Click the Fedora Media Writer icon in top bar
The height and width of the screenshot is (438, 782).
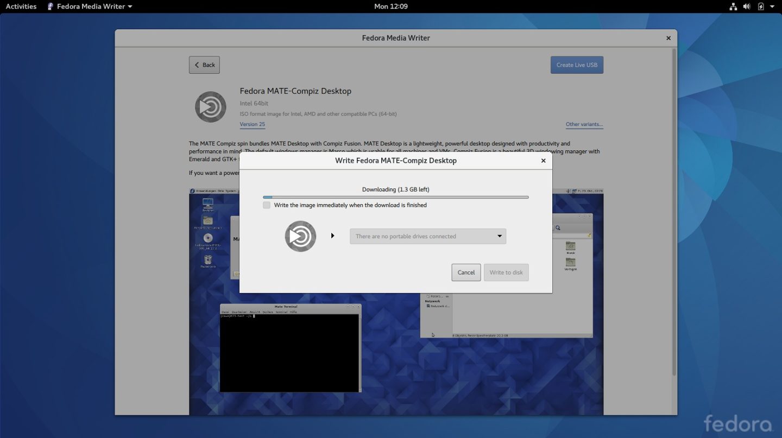click(50, 6)
